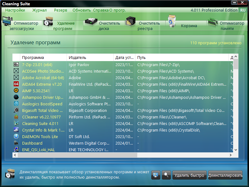Open the Резерв menu
The height and width of the screenshot is (187, 249).
tap(60, 10)
